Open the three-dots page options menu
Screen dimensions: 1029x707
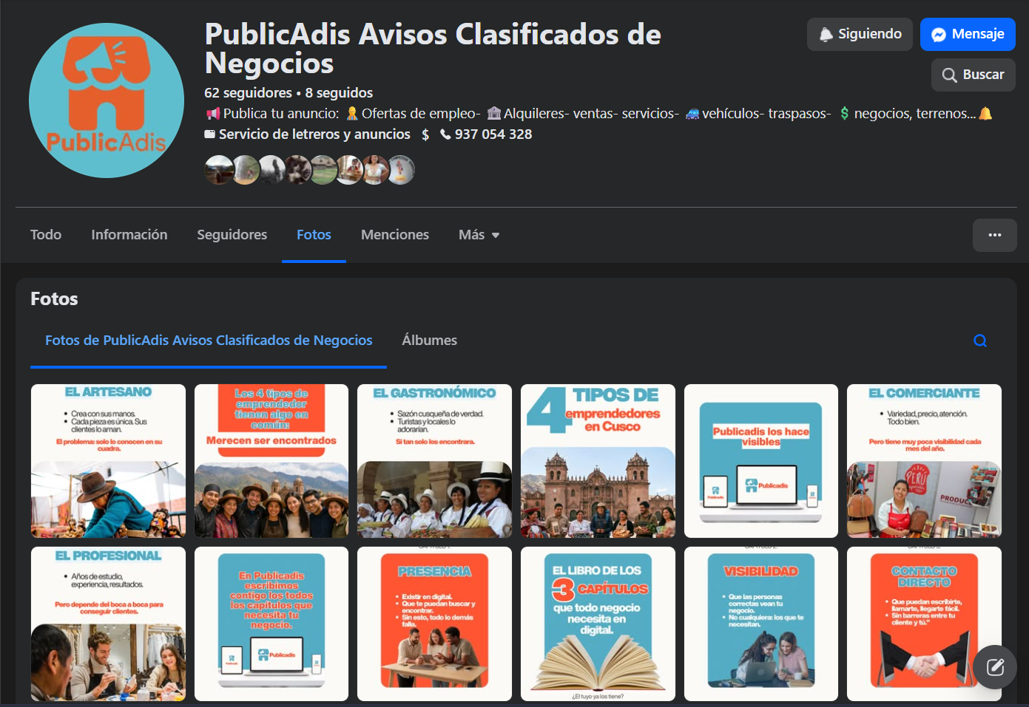(x=994, y=235)
